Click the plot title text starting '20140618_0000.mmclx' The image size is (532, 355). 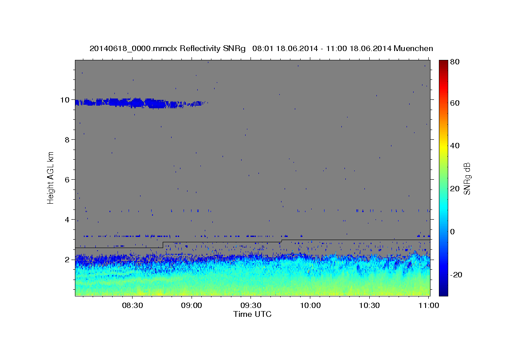point(262,48)
